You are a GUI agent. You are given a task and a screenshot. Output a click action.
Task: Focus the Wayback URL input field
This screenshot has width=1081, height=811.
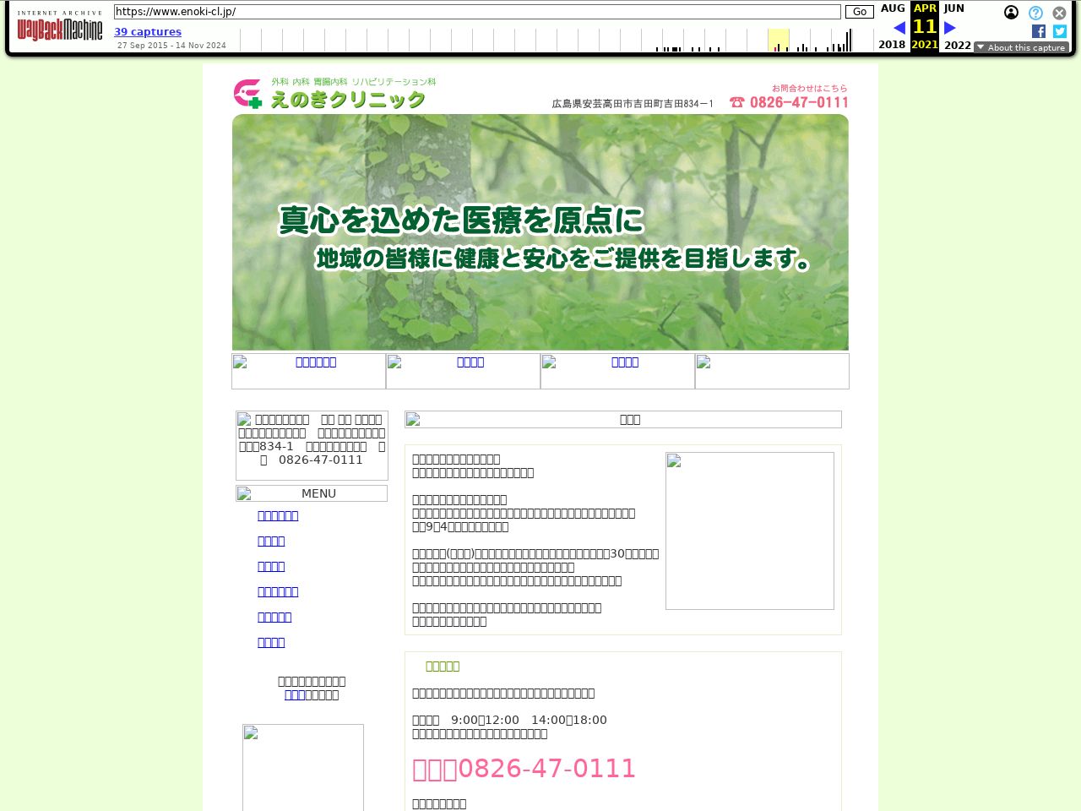(477, 12)
